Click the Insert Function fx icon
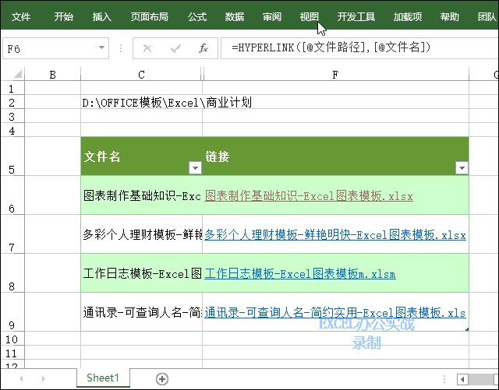 [x=203, y=48]
